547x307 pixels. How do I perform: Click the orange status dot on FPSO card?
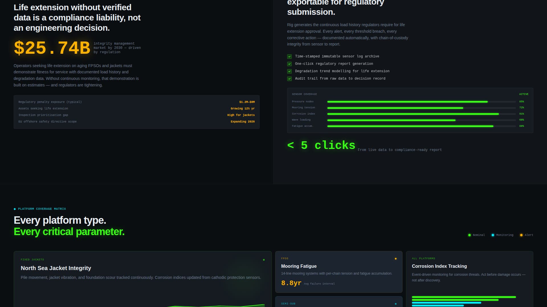[x=396, y=259]
